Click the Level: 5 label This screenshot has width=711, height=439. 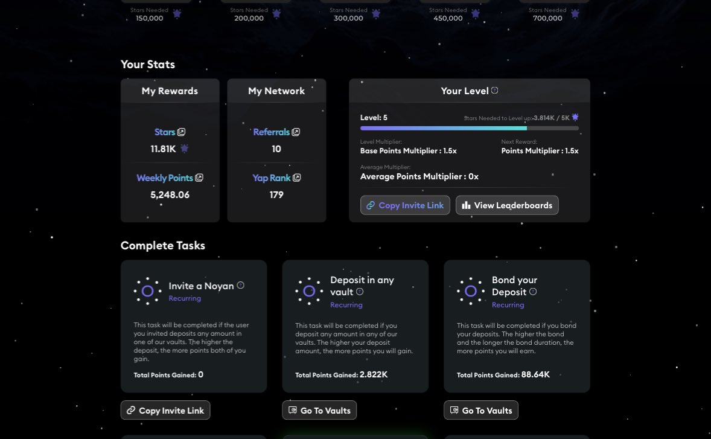[374, 118]
